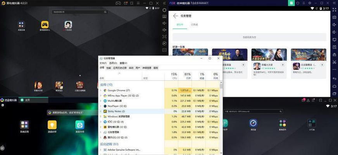This screenshot has width=338, height=155.
Task: Open Nox sidebar keyboard control icon
Action: [335, 17]
